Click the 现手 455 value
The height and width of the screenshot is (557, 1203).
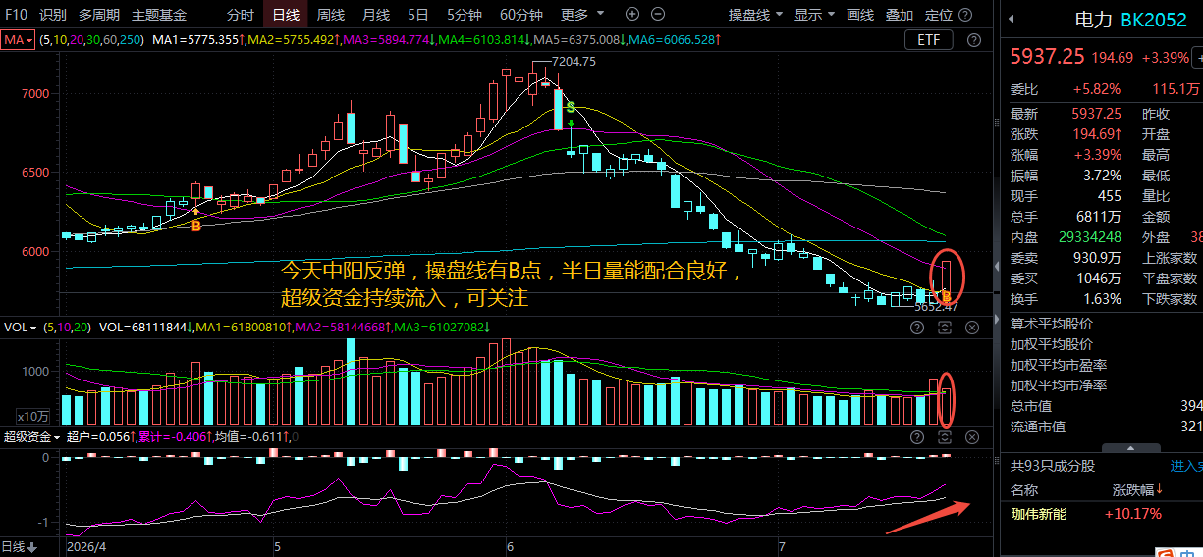[1109, 196]
